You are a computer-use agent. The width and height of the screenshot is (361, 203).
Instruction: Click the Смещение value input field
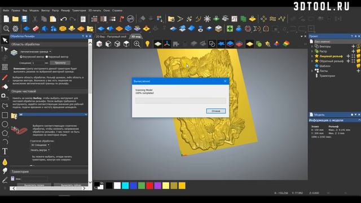point(38,63)
